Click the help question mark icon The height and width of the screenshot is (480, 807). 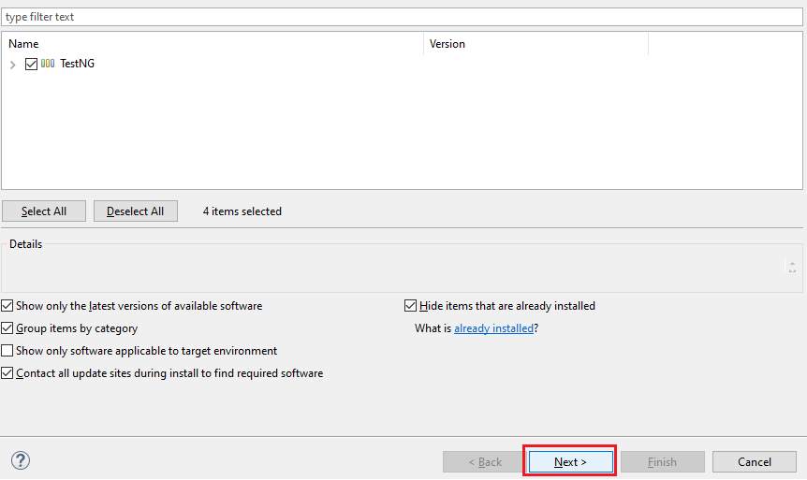(x=21, y=460)
